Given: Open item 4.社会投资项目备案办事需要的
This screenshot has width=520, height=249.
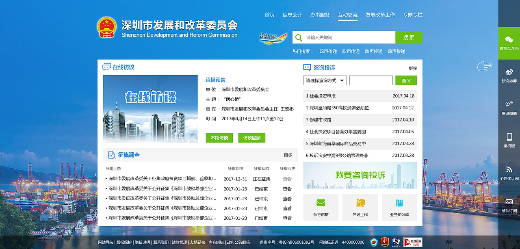Looking at the screenshot, I should (x=360, y=132).
